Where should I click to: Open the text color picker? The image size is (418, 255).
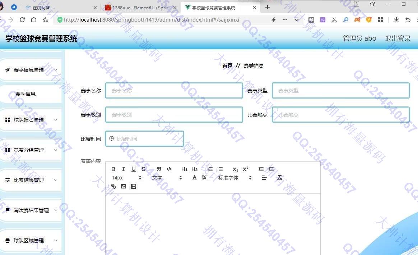tap(195, 178)
